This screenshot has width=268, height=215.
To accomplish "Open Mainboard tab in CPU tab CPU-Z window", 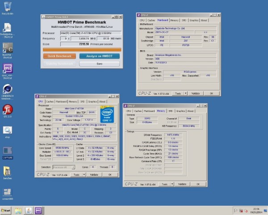I will [x=61, y=102].
